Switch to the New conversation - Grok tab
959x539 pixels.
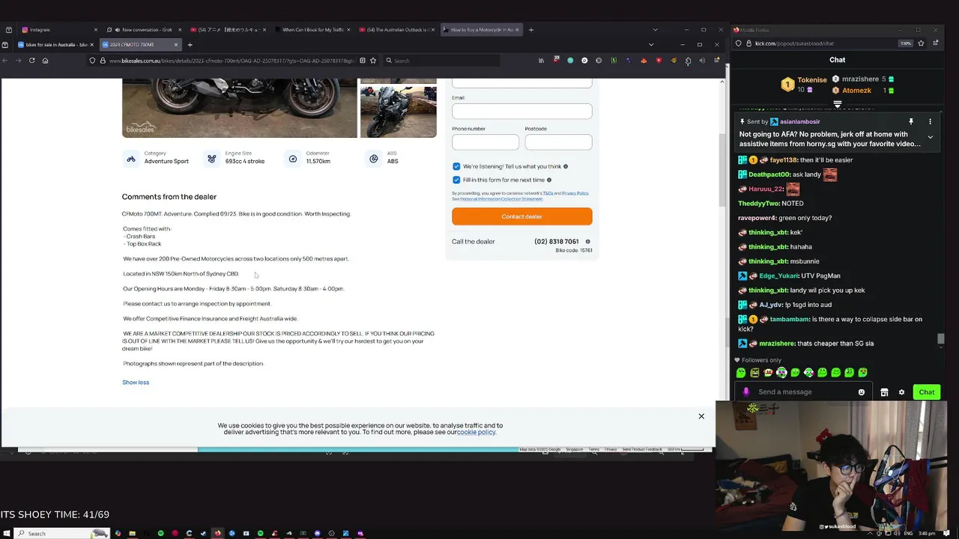[x=145, y=30]
